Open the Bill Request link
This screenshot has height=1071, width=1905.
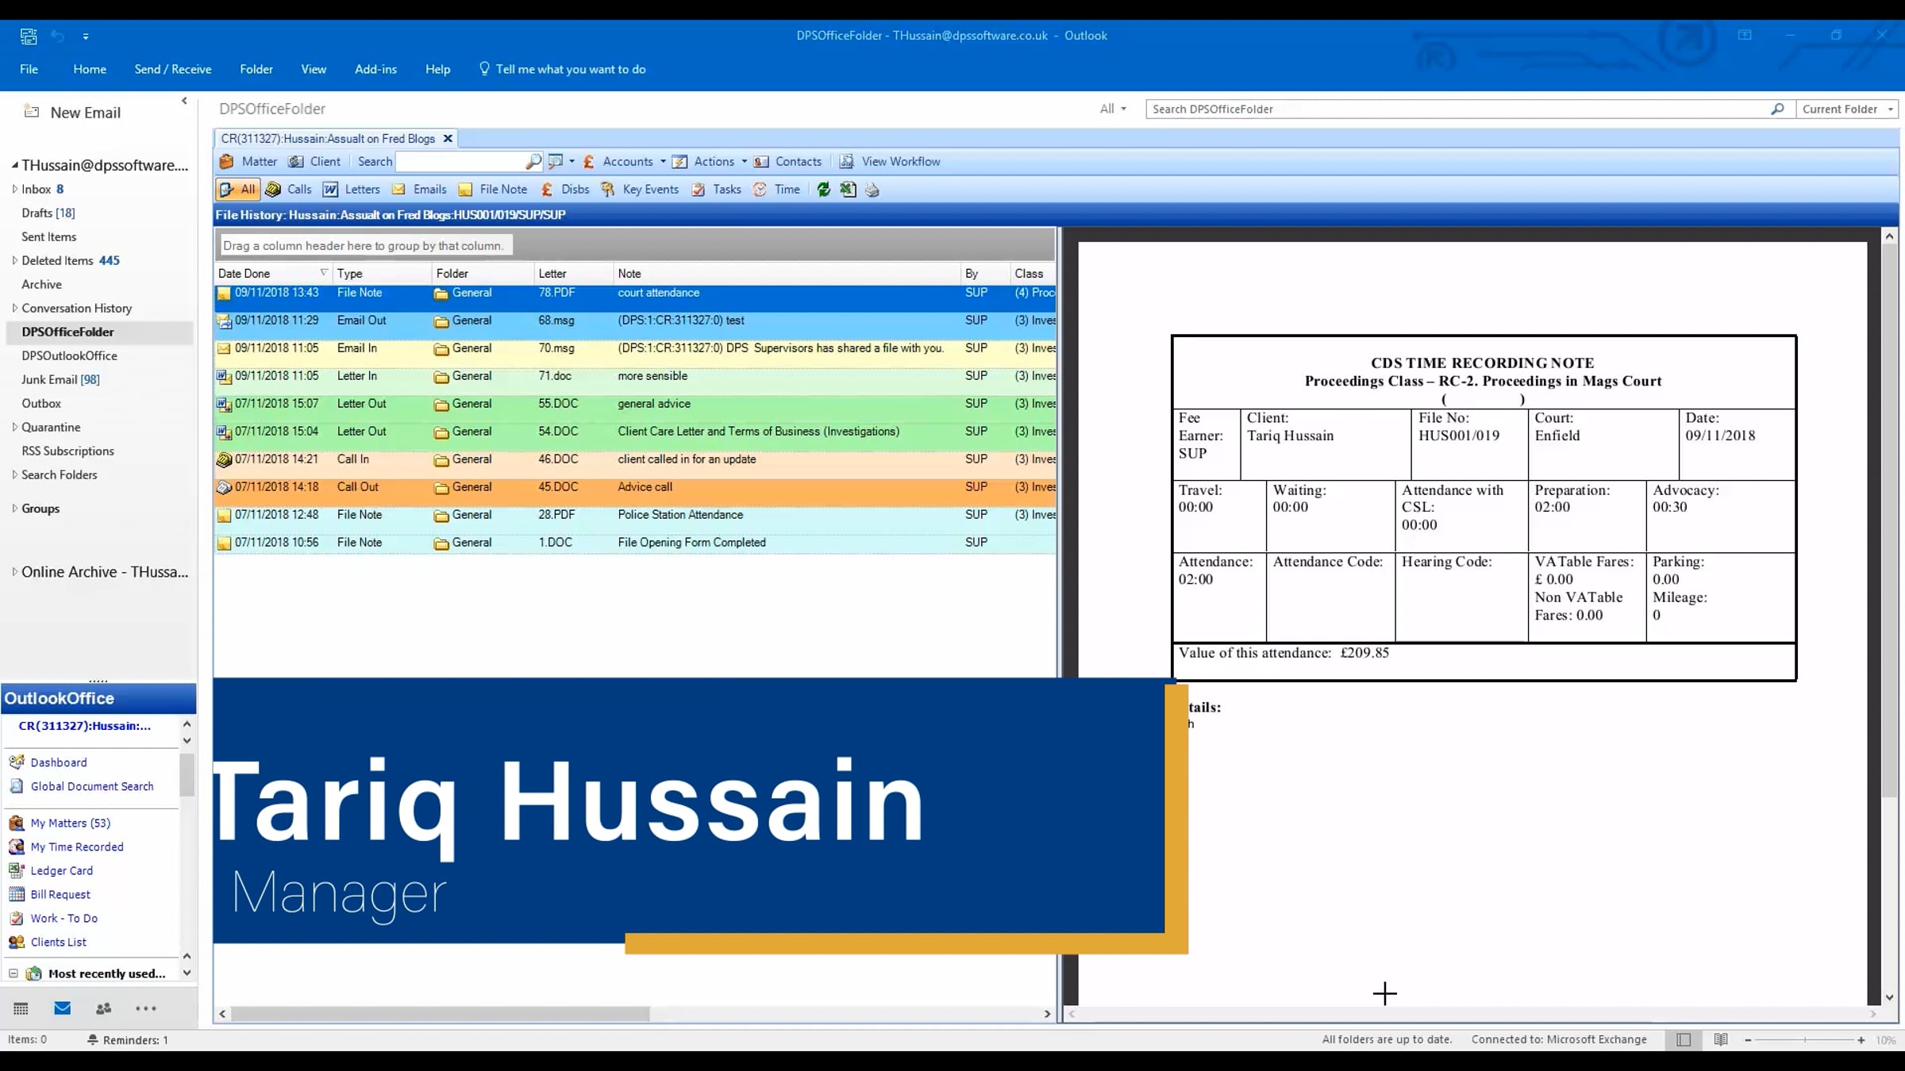60,895
